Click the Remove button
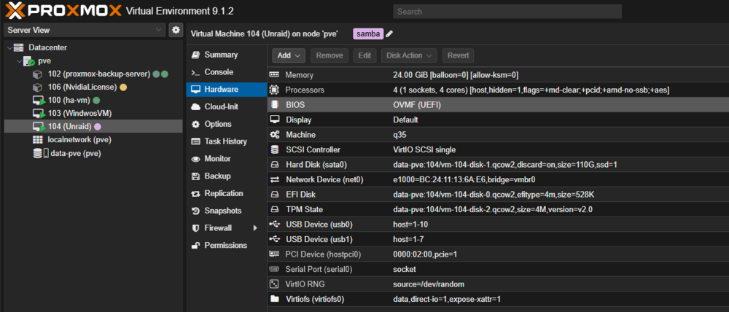Screen dimensions: 729x312 click(330, 55)
